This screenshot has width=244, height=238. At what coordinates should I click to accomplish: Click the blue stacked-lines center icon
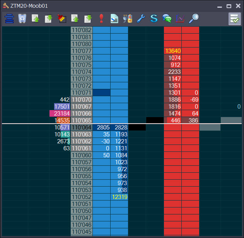coord(9,18)
